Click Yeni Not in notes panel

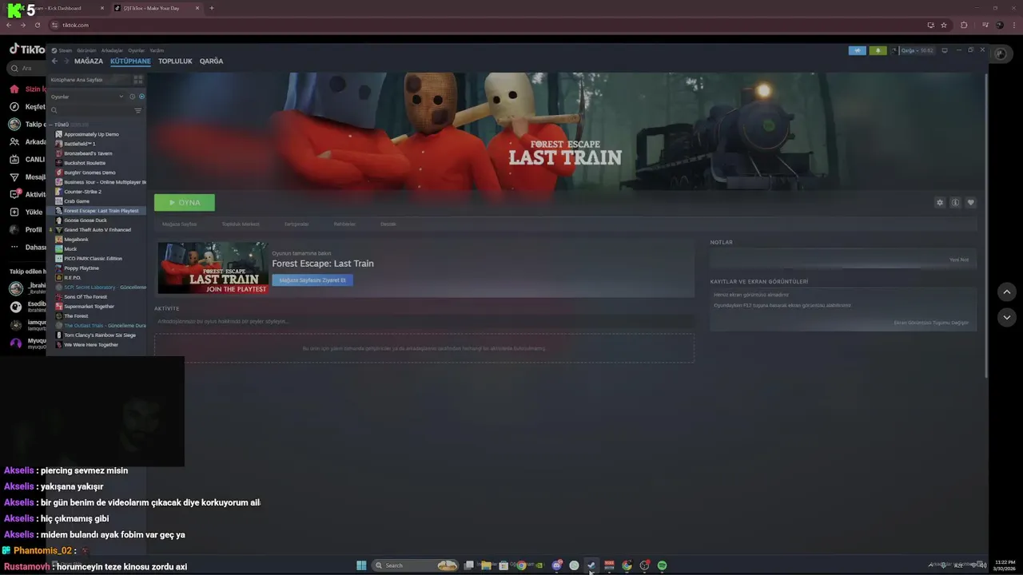[x=958, y=260]
